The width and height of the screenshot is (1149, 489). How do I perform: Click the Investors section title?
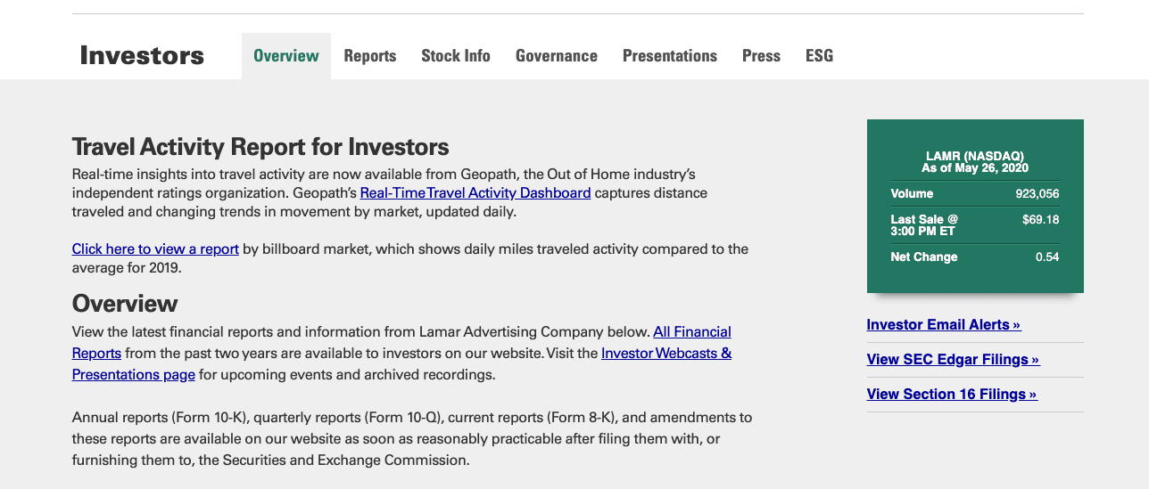(x=142, y=55)
